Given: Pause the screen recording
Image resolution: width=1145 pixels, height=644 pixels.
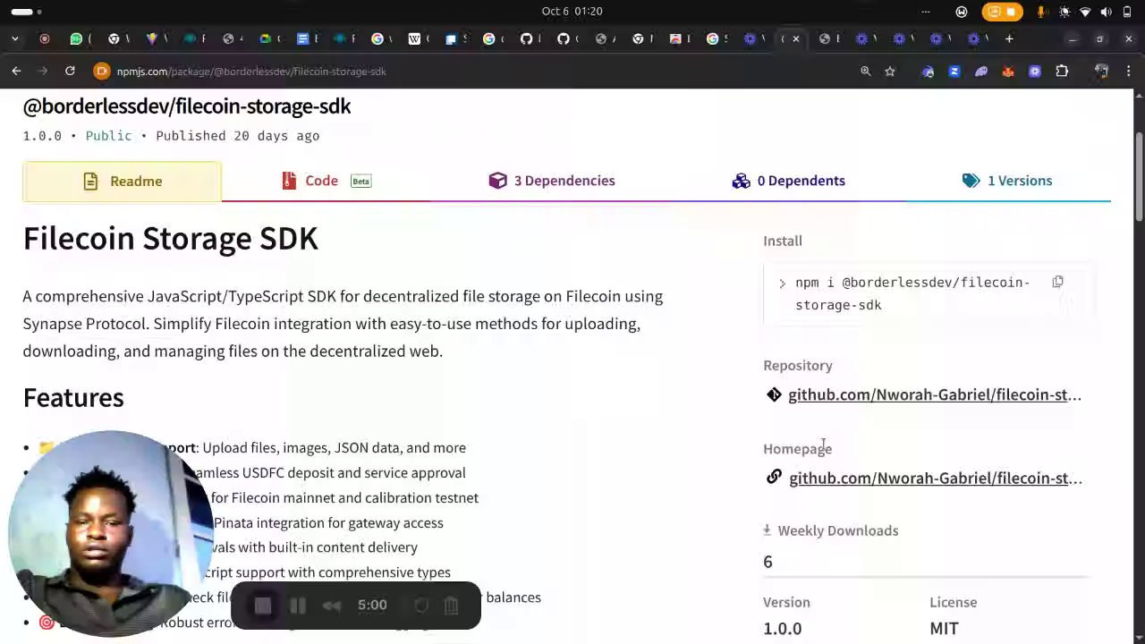Looking at the screenshot, I should pyautogui.click(x=298, y=606).
